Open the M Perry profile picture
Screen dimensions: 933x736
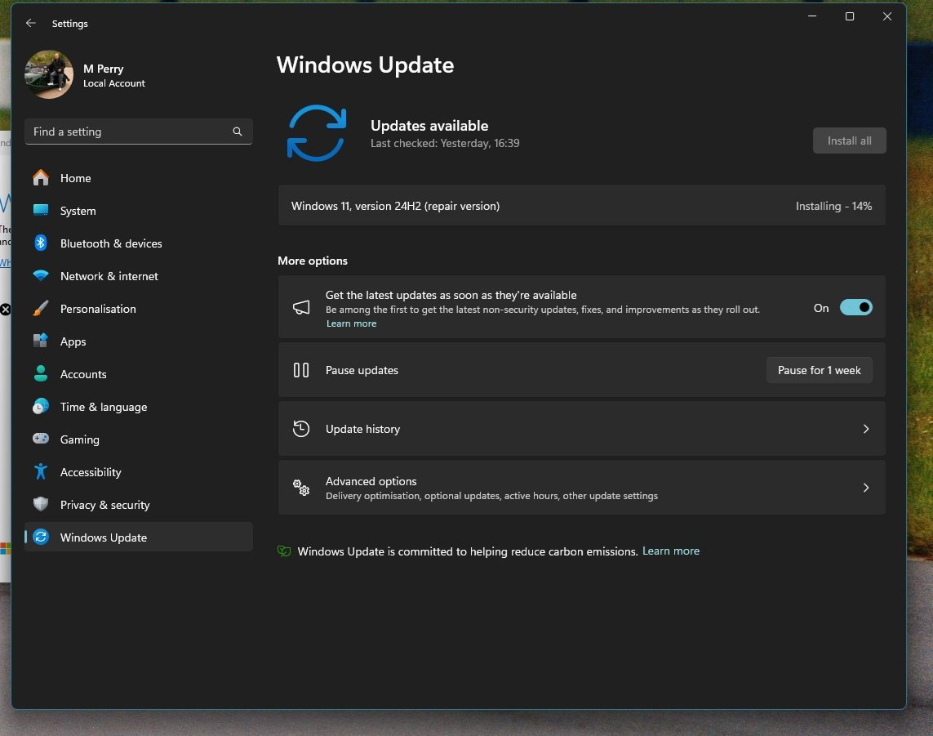tap(49, 74)
